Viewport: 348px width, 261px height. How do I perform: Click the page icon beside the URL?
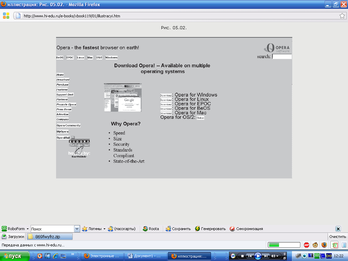pos(18,16)
